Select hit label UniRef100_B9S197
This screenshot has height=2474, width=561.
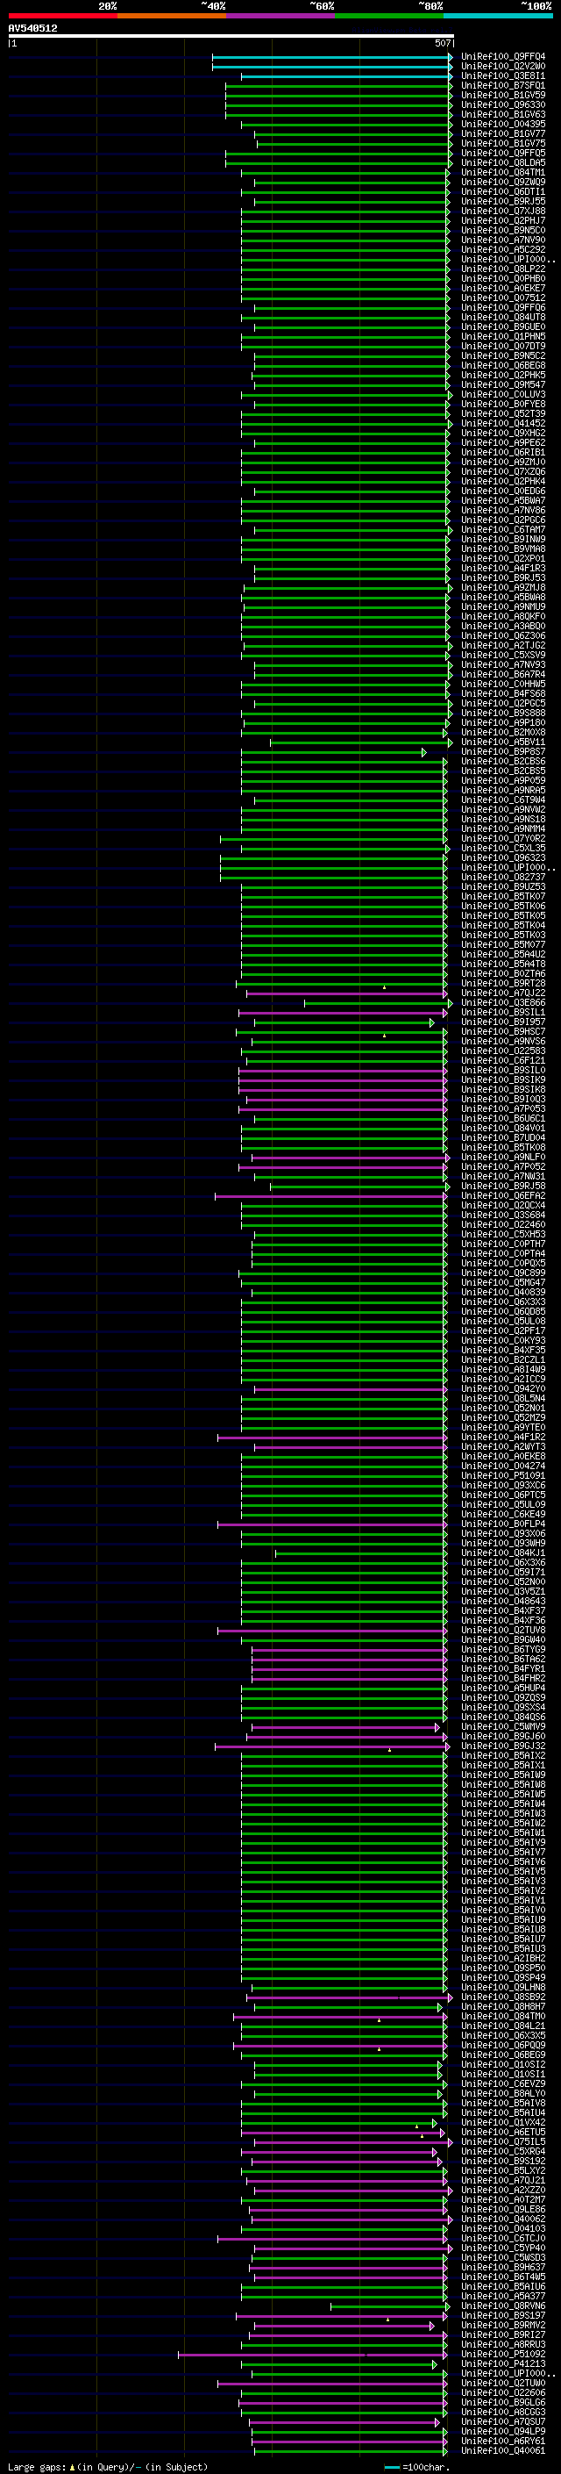[x=503, y=2315]
